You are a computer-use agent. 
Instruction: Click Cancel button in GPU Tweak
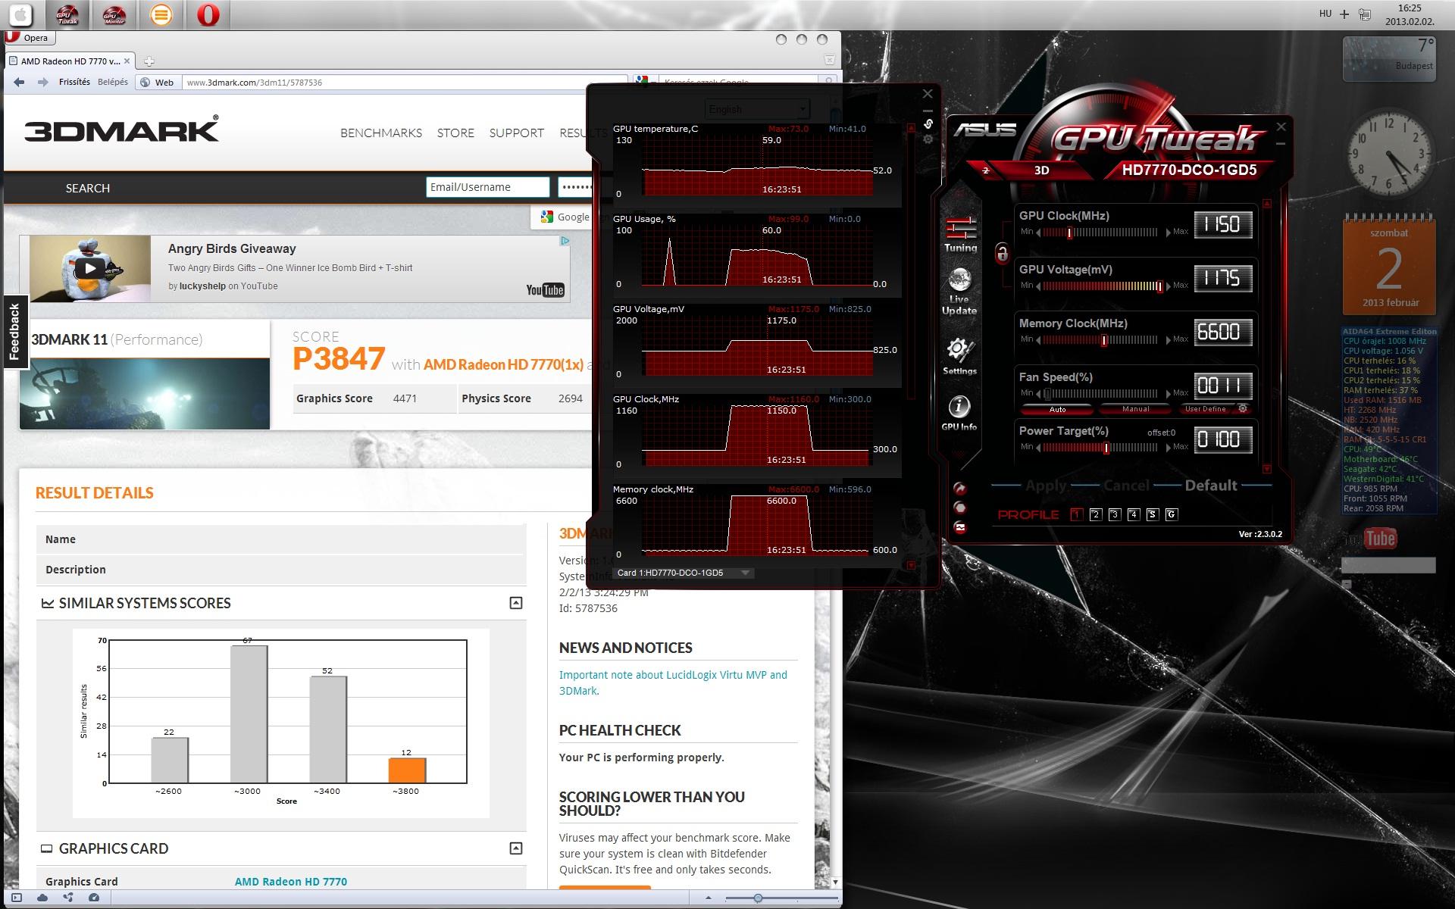point(1126,486)
